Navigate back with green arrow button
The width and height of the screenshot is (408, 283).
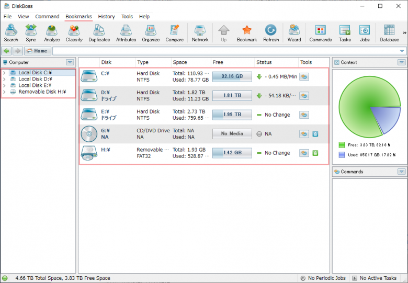point(7,51)
